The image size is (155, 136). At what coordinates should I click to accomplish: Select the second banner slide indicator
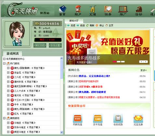(119, 62)
